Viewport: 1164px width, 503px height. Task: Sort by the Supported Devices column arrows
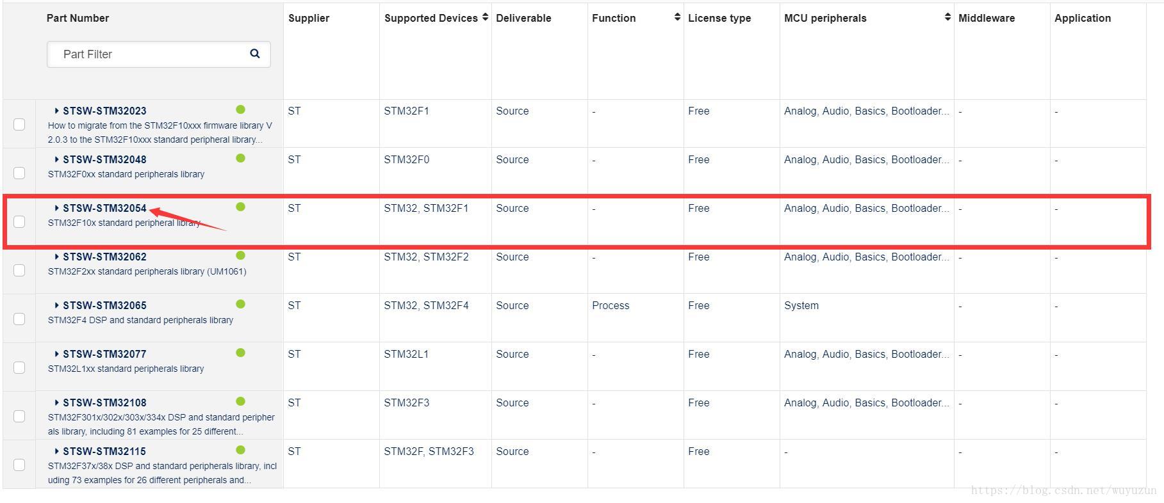[486, 17]
